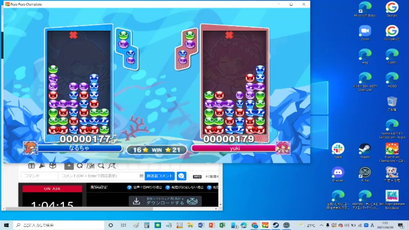Click the Windows Start button
This screenshot has height=230, width=409.
[x=6, y=225]
